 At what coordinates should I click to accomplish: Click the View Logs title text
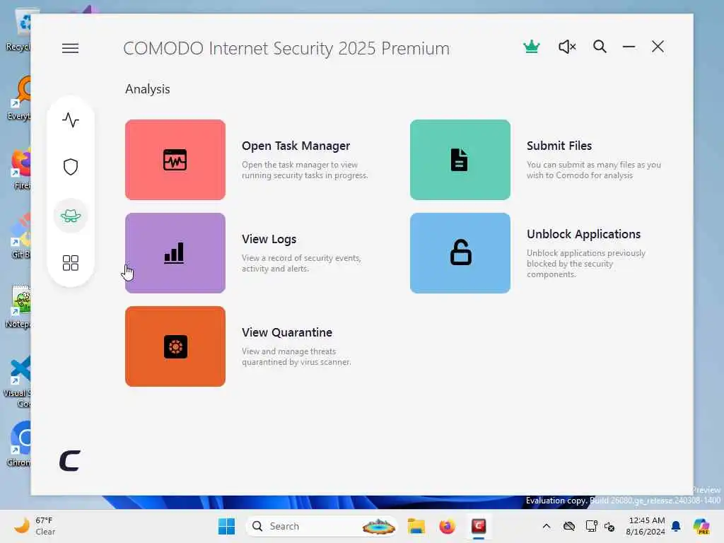(269, 239)
